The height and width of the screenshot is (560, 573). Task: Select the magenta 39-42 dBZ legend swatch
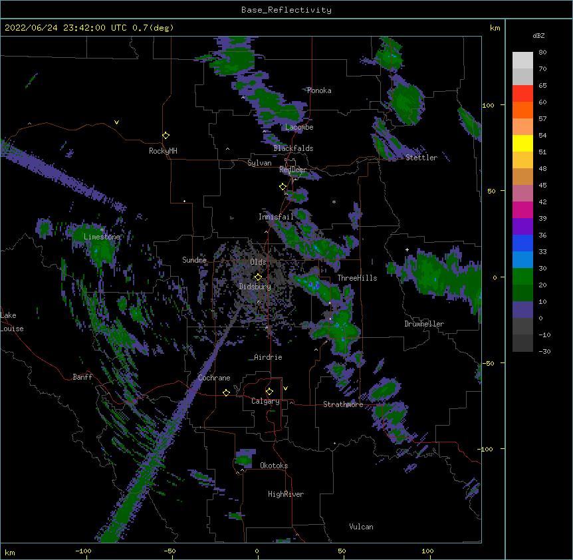click(522, 210)
